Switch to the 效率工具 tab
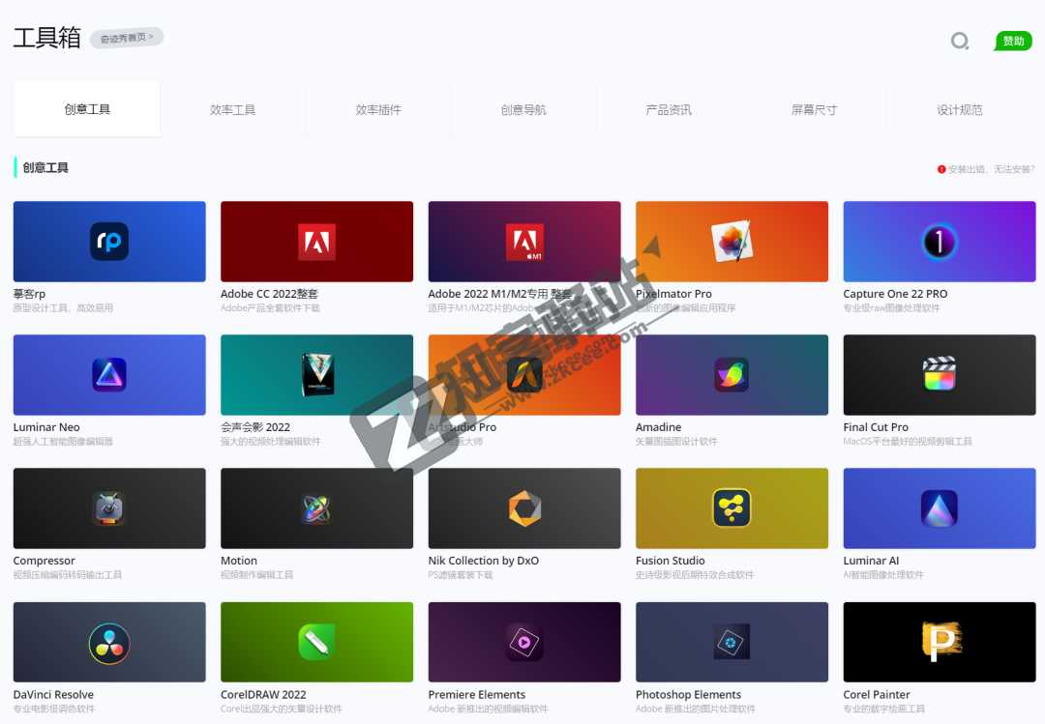 [x=232, y=110]
